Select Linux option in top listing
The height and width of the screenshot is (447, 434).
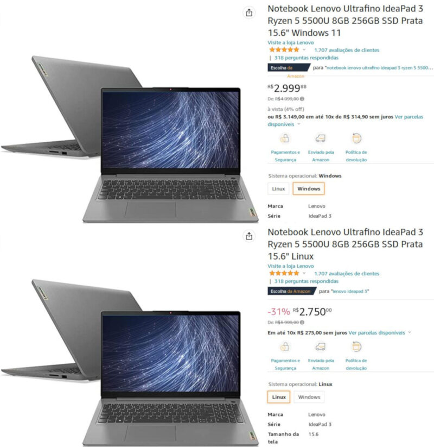pos(278,188)
